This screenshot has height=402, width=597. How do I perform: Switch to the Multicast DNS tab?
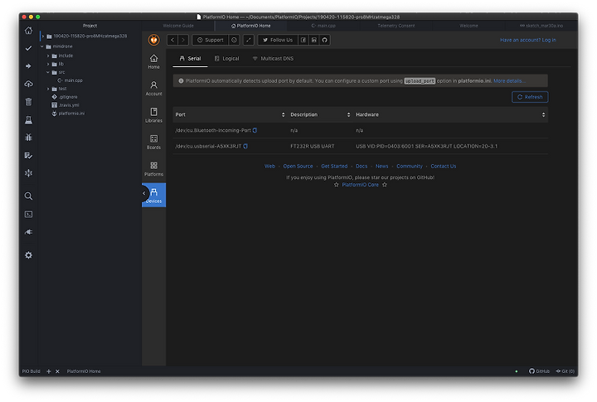coord(273,59)
